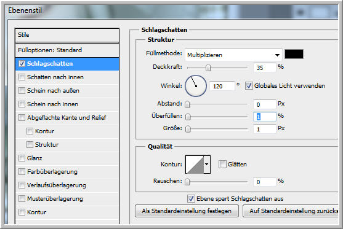Click the Deckkraft slider handle
The image size is (343, 229).
coord(208,68)
